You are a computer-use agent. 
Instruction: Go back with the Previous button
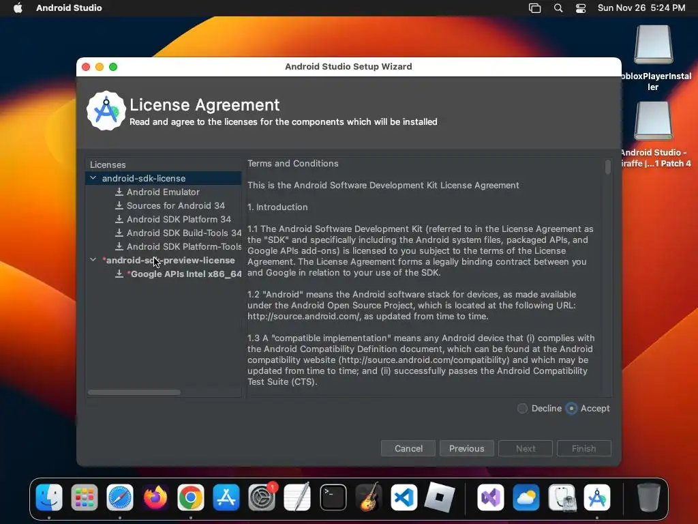(x=466, y=448)
